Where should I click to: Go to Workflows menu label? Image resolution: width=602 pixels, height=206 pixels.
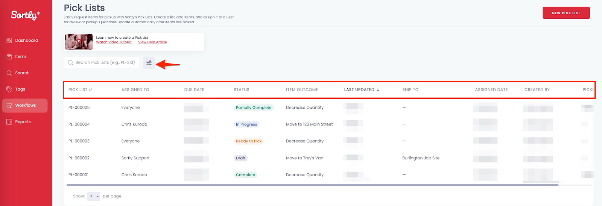tap(26, 105)
